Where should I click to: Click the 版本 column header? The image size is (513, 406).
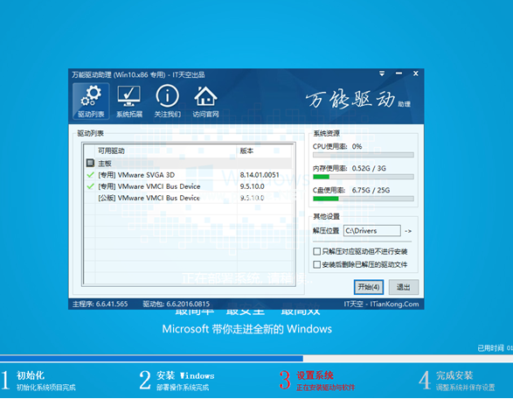[265, 150]
